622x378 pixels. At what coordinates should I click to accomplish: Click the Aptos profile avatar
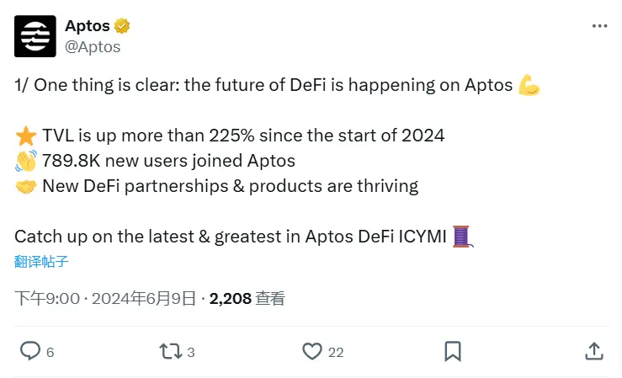coord(35,36)
